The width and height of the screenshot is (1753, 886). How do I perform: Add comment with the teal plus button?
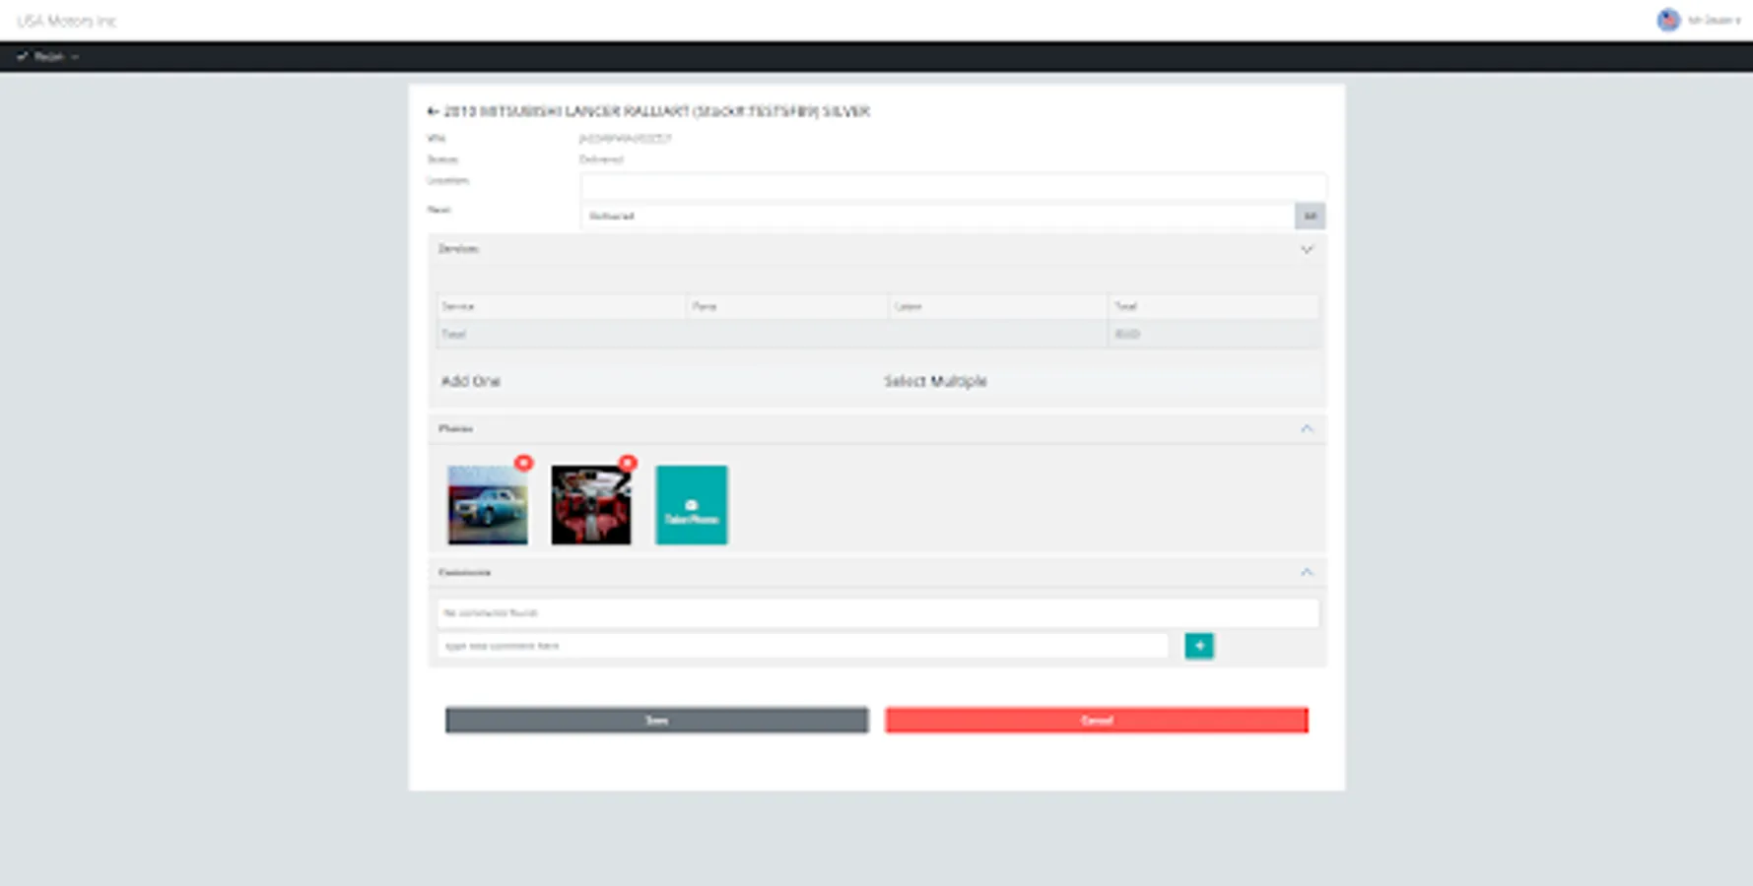tap(1199, 646)
